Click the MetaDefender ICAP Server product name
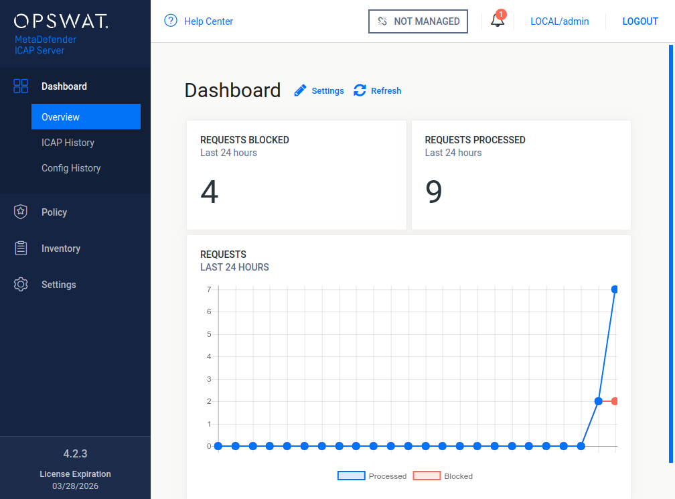Screen dimensions: 675x499 coord(46,45)
